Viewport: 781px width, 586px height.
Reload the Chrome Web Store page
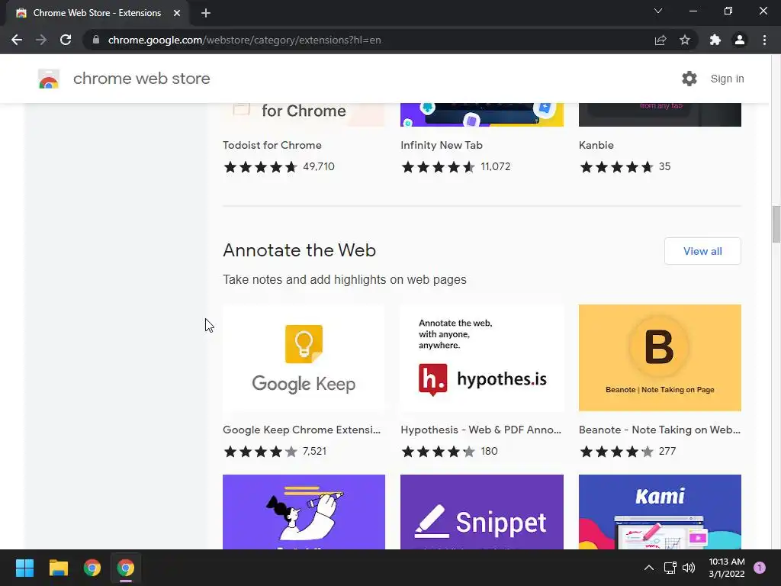tap(66, 40)
